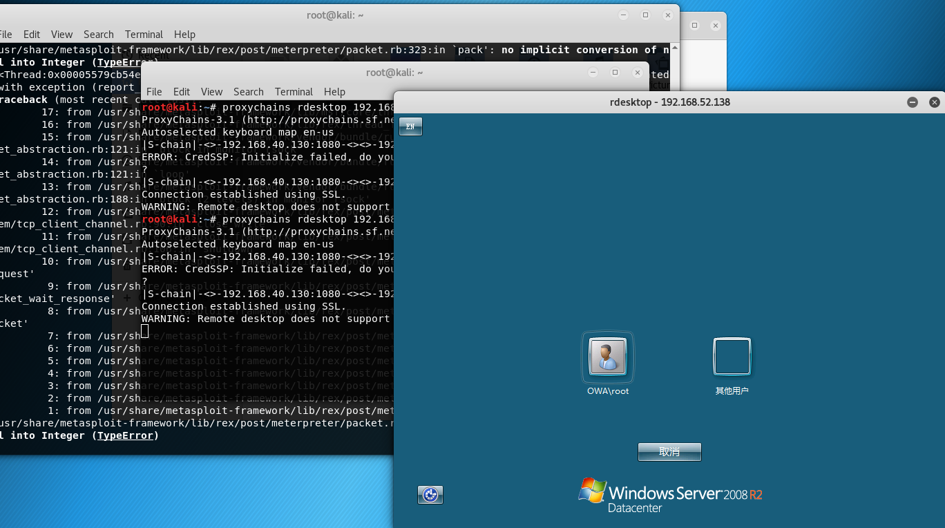This screenshot has width=945, height=528.
Task: Open View menu in front terminal
Action: 211,92
